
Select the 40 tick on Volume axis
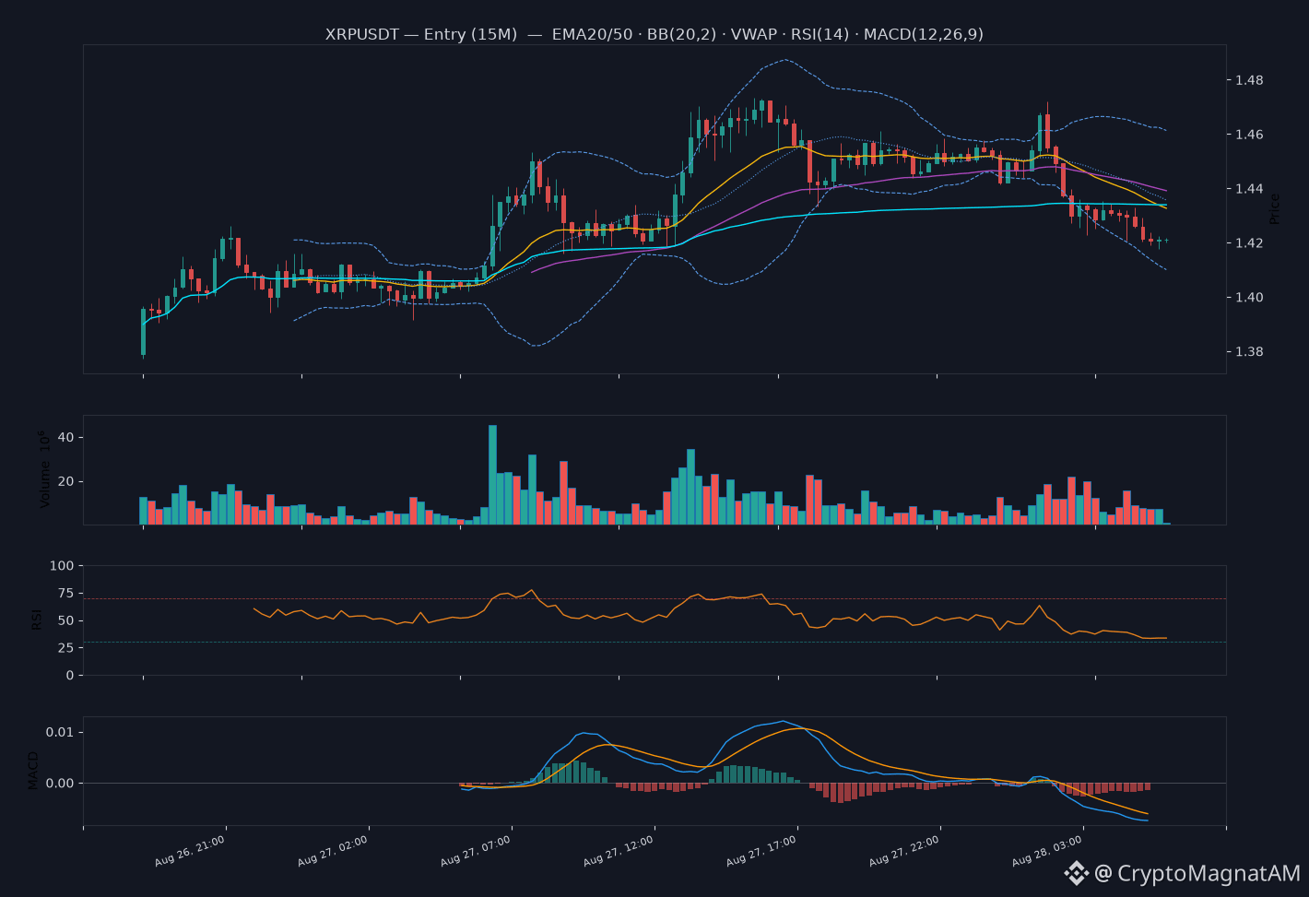click(x=66, y=438)
